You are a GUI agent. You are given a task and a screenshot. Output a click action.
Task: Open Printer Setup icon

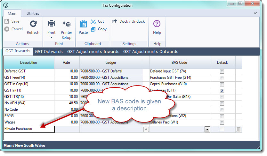67,24
